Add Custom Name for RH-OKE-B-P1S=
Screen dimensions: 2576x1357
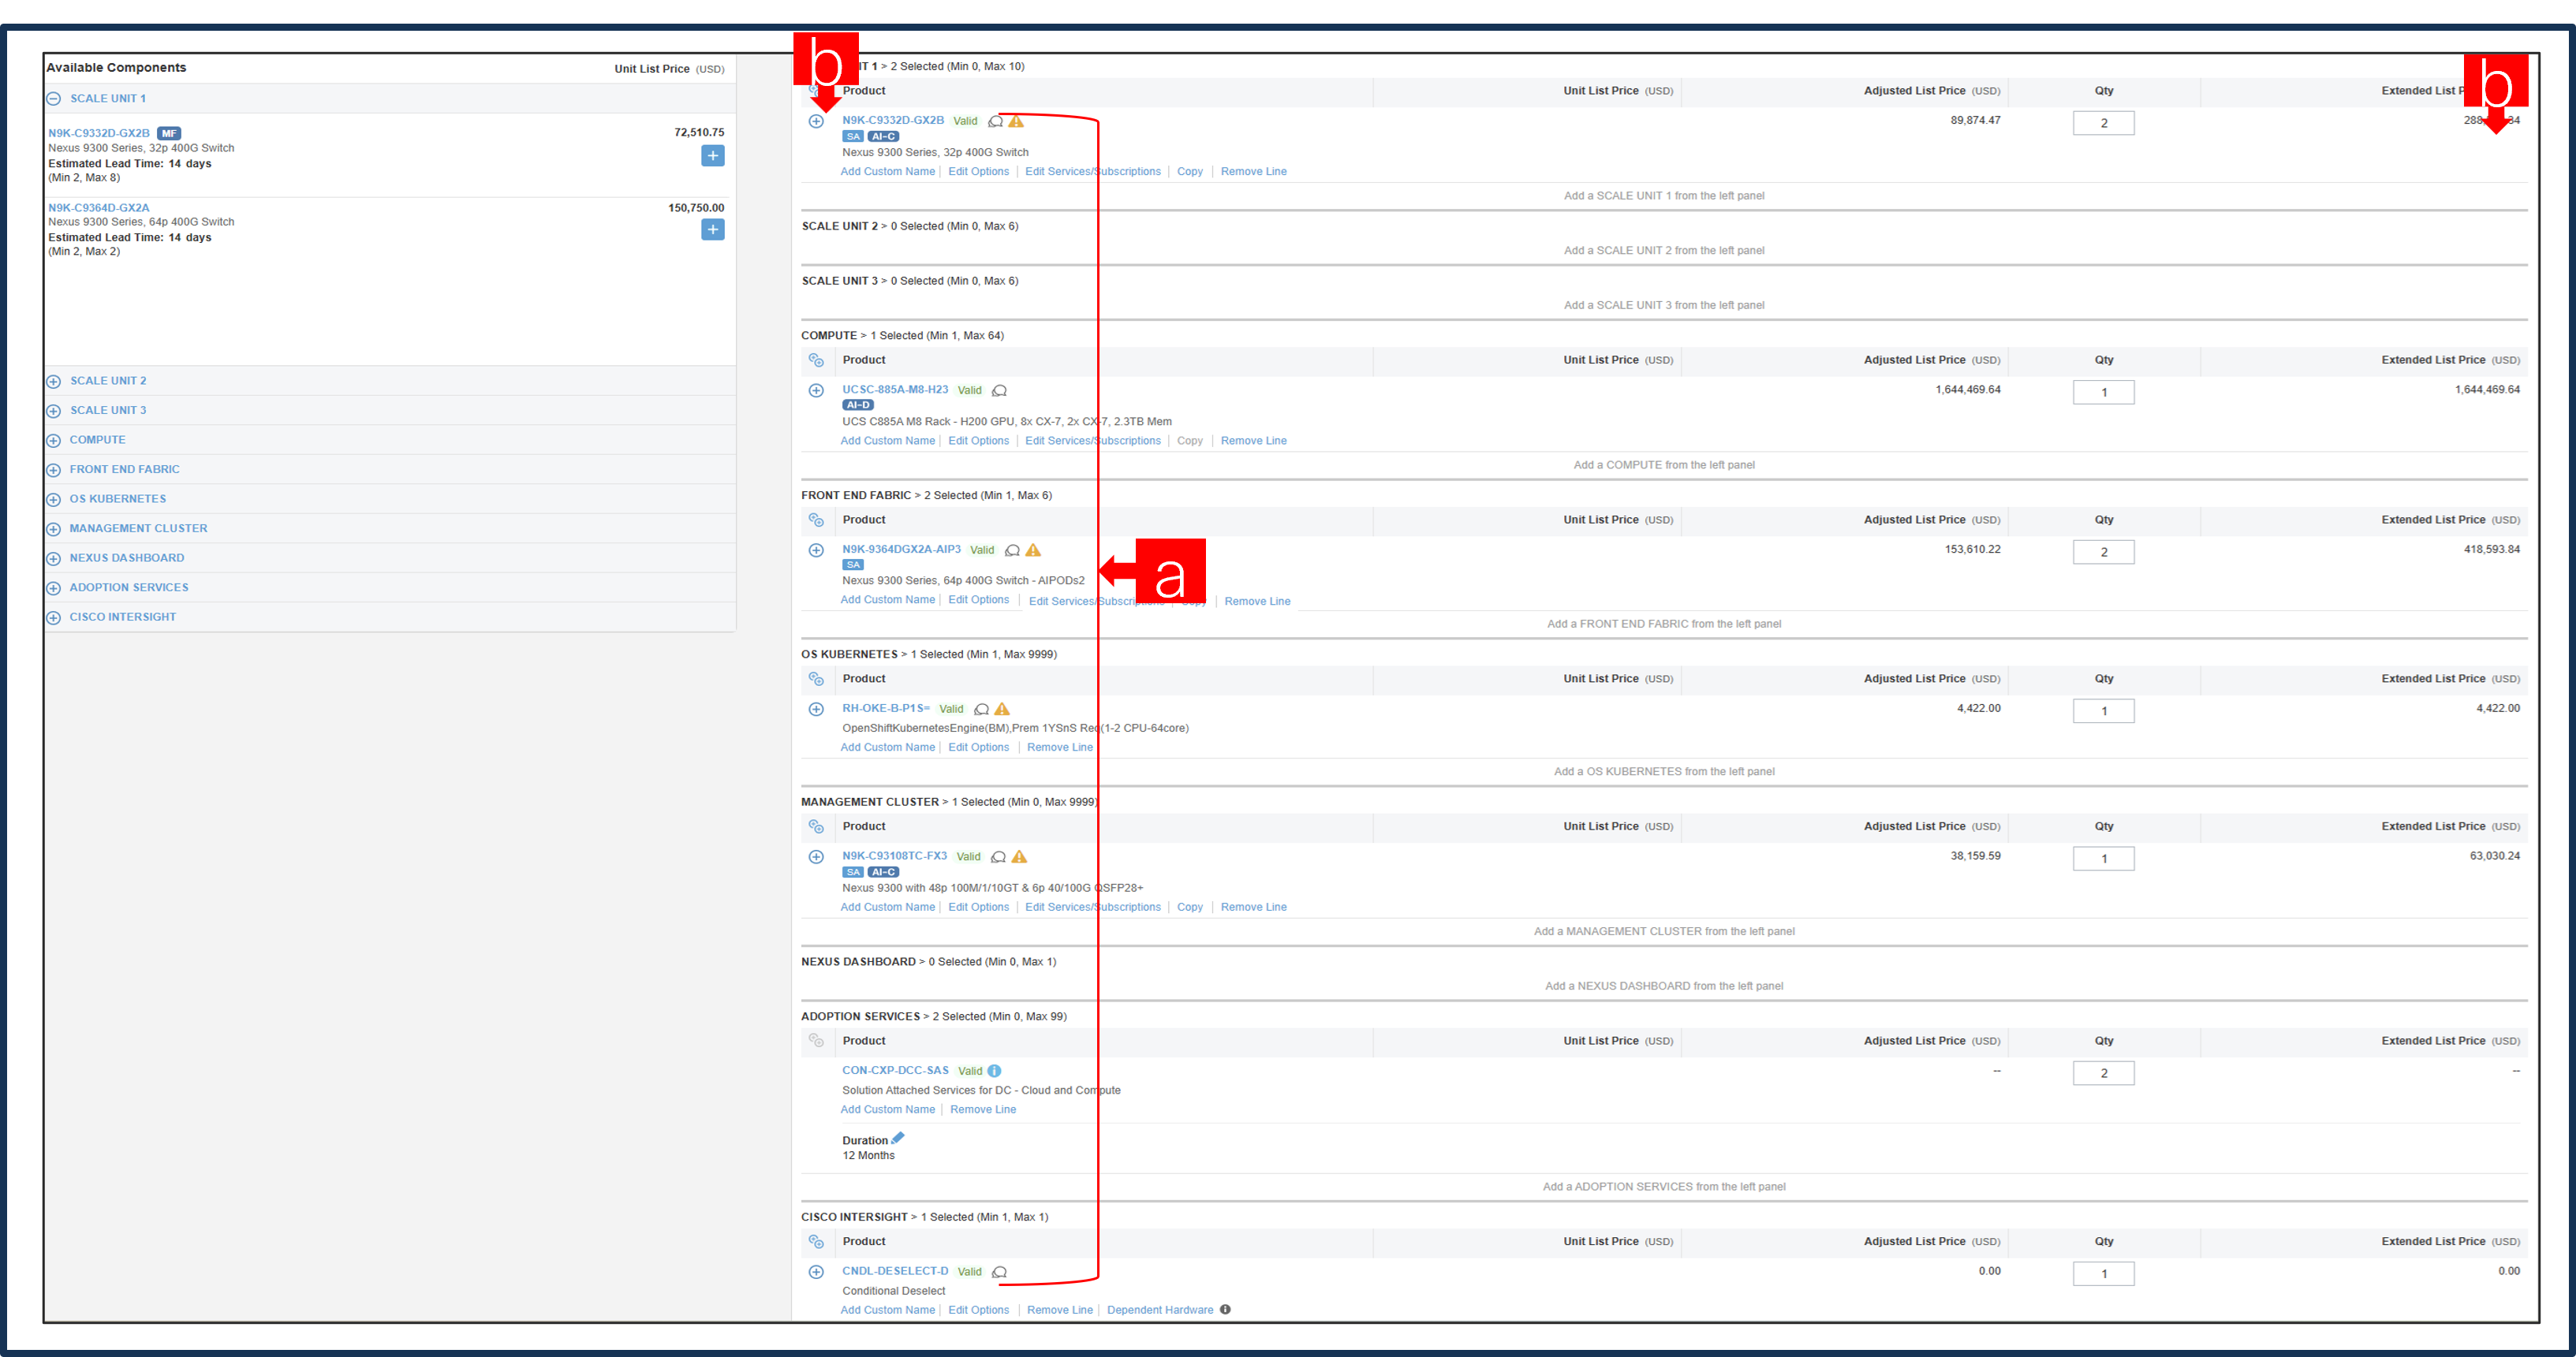pos(887,747)
